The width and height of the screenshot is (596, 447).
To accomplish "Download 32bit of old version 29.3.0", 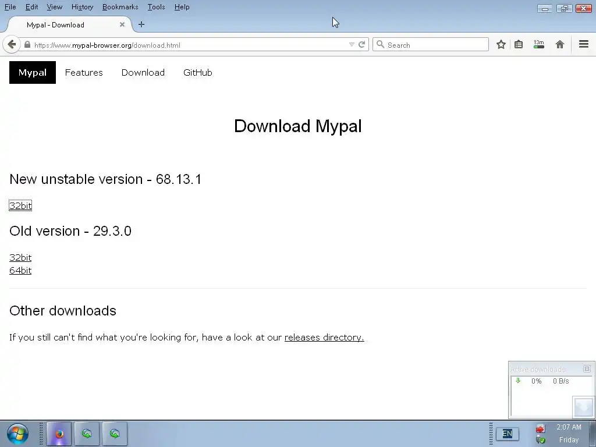I will click(x=20, y=257).
